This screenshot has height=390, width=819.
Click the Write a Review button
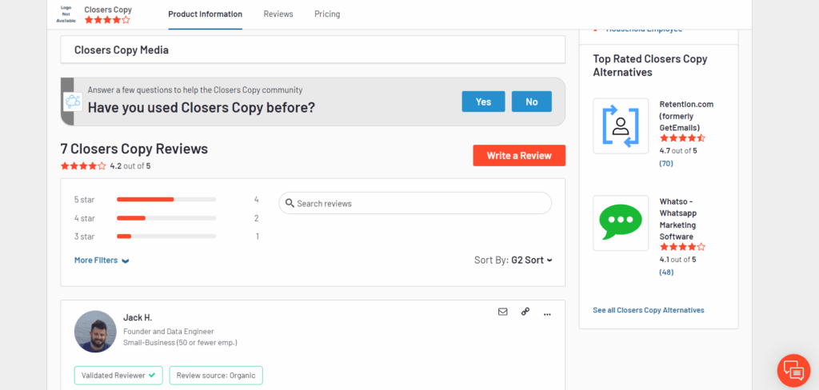point(519,156)
